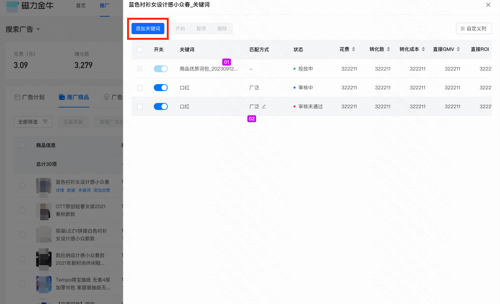Screen dimensions: 500x304
Task: Tick checkbox beside OTT原创轻奢女装2021 product
Action: pyautogui.click(x=22, y=210)
